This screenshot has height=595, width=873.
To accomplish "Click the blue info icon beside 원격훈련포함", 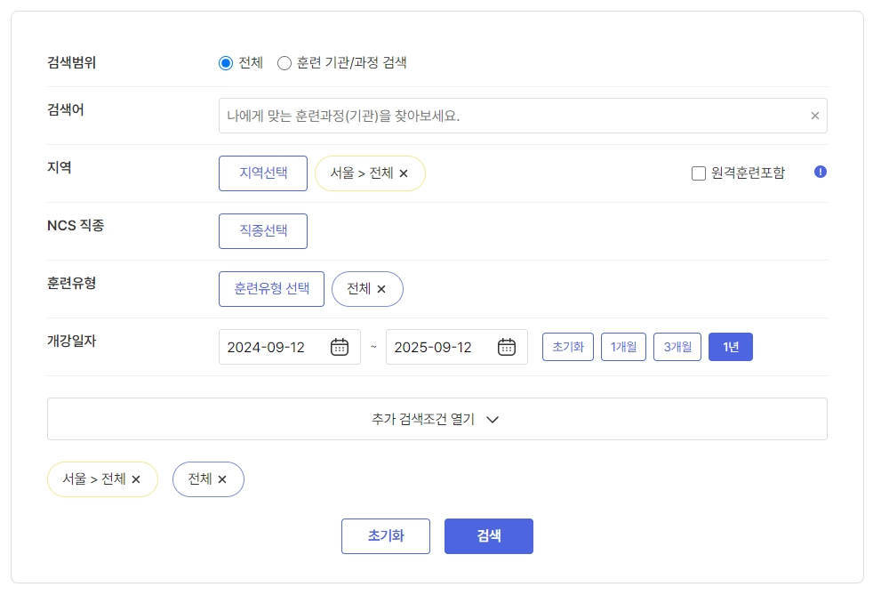I will pyautogui.click(x=819, y=173).
